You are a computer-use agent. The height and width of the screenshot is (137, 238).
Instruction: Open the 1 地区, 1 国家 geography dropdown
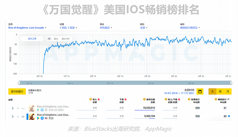(x=68, y=28)
